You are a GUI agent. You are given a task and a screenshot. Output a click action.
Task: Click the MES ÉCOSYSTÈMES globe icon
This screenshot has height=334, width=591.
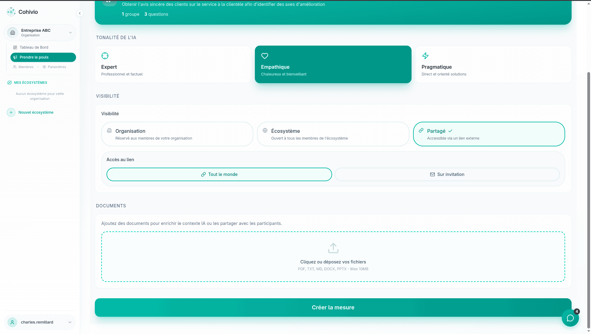pos(9,83)
